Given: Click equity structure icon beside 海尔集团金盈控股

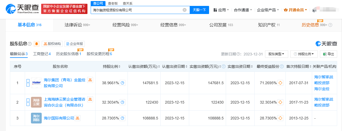Looking at the screenshot, I should (x=90, y=80).
